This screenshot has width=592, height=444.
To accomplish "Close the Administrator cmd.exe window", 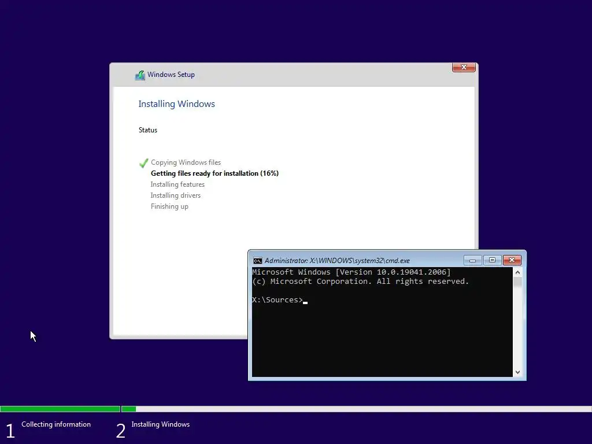I will [512, 260].
